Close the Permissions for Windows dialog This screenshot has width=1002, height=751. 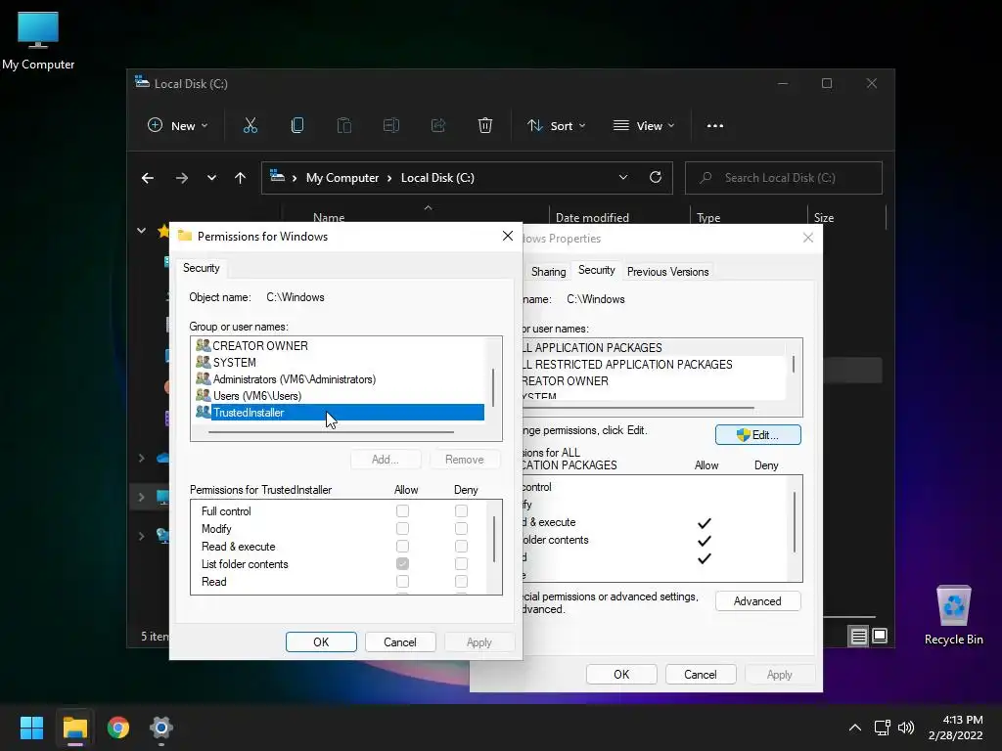(508, 237)
